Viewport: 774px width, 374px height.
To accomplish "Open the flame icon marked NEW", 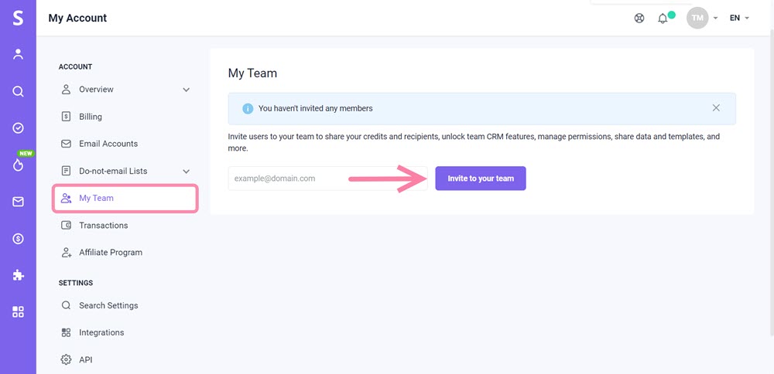I will click(x=19, y=165).
